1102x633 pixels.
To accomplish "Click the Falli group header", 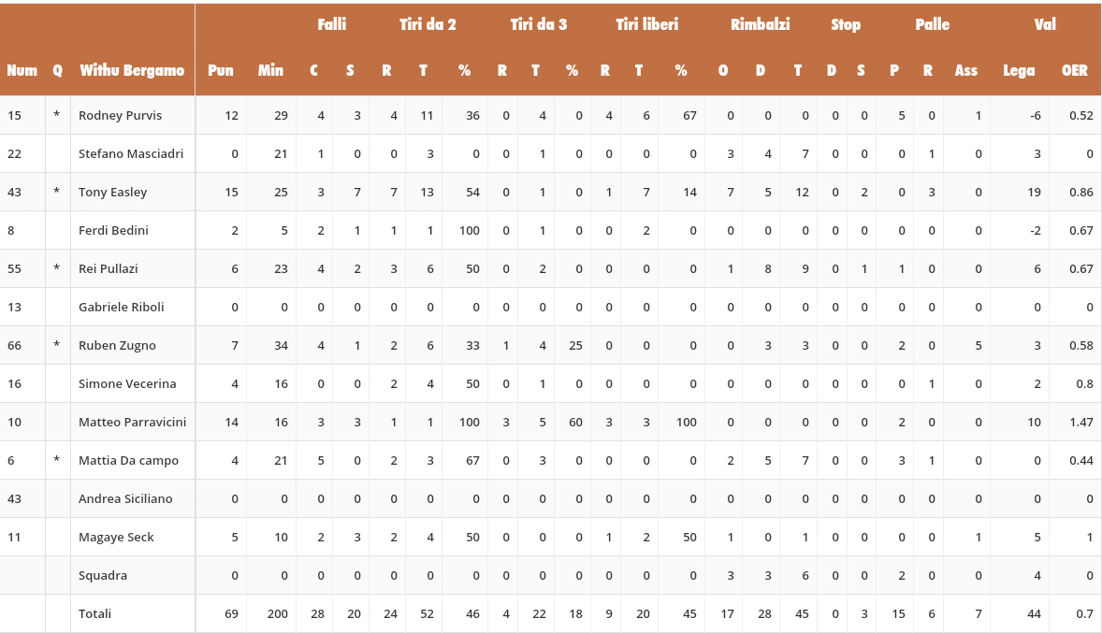I will pyautogui.click(x=332, y=24).
